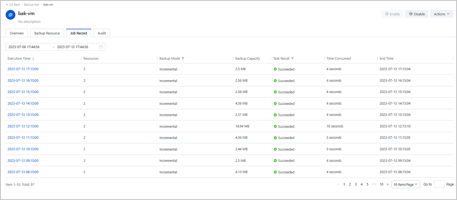Open record 2023-07-13 17:15:00
Viewport: 457px width, 200px height.
click(x=23, y=69)
